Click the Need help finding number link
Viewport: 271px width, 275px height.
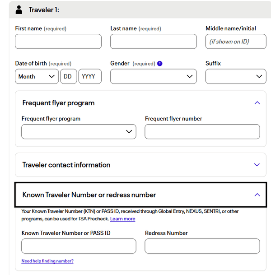click(47, 261)
